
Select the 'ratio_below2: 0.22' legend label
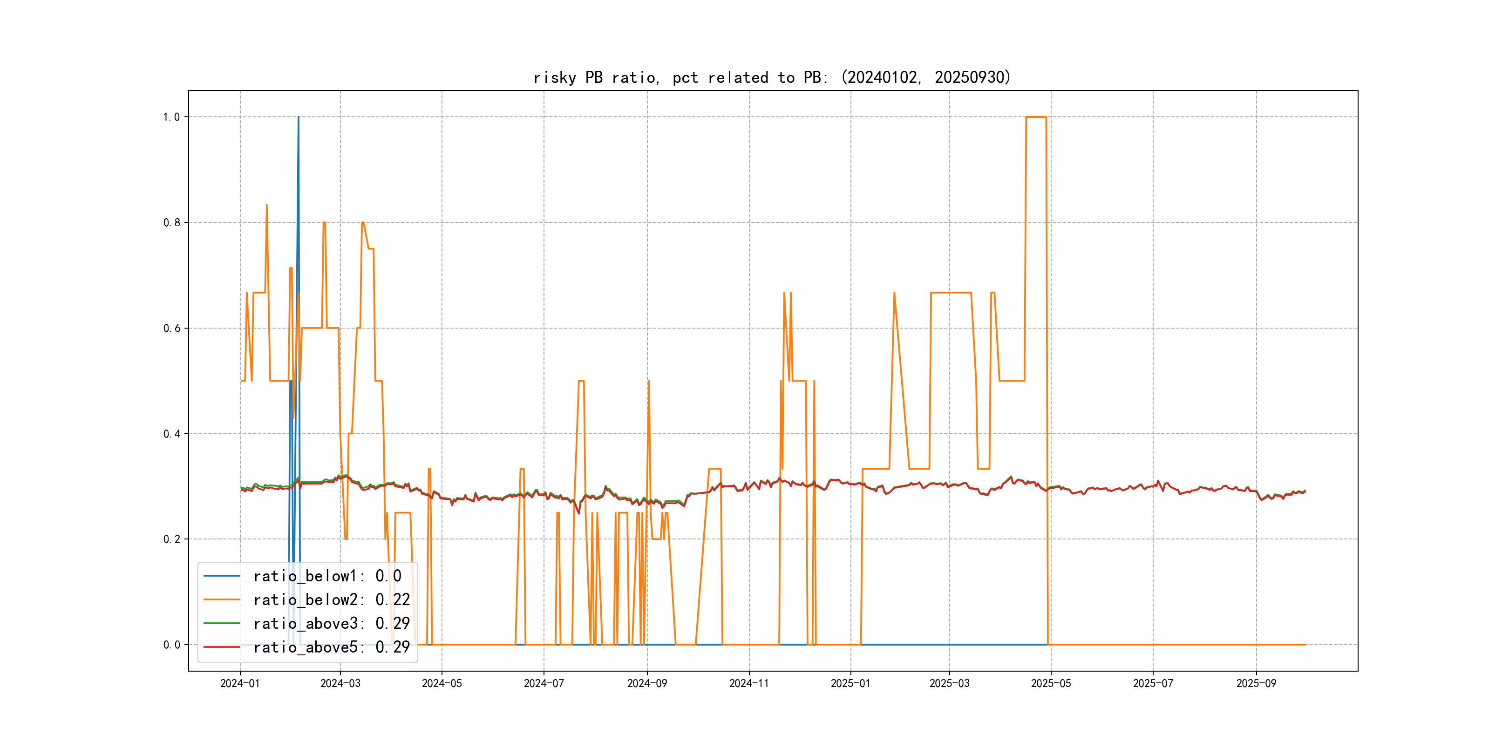click(x=331, y=599)
